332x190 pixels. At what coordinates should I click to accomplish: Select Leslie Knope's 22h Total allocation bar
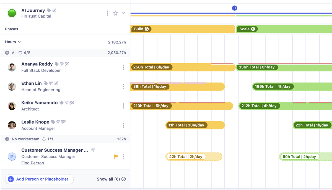tap(312, 125)
